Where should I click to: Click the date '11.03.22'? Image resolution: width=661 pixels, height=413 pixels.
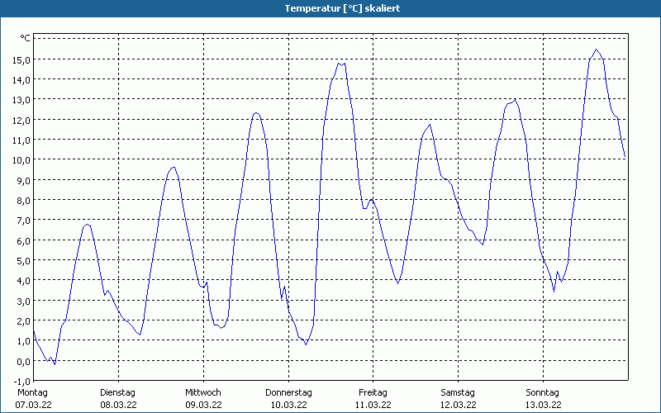pos(373,405)
